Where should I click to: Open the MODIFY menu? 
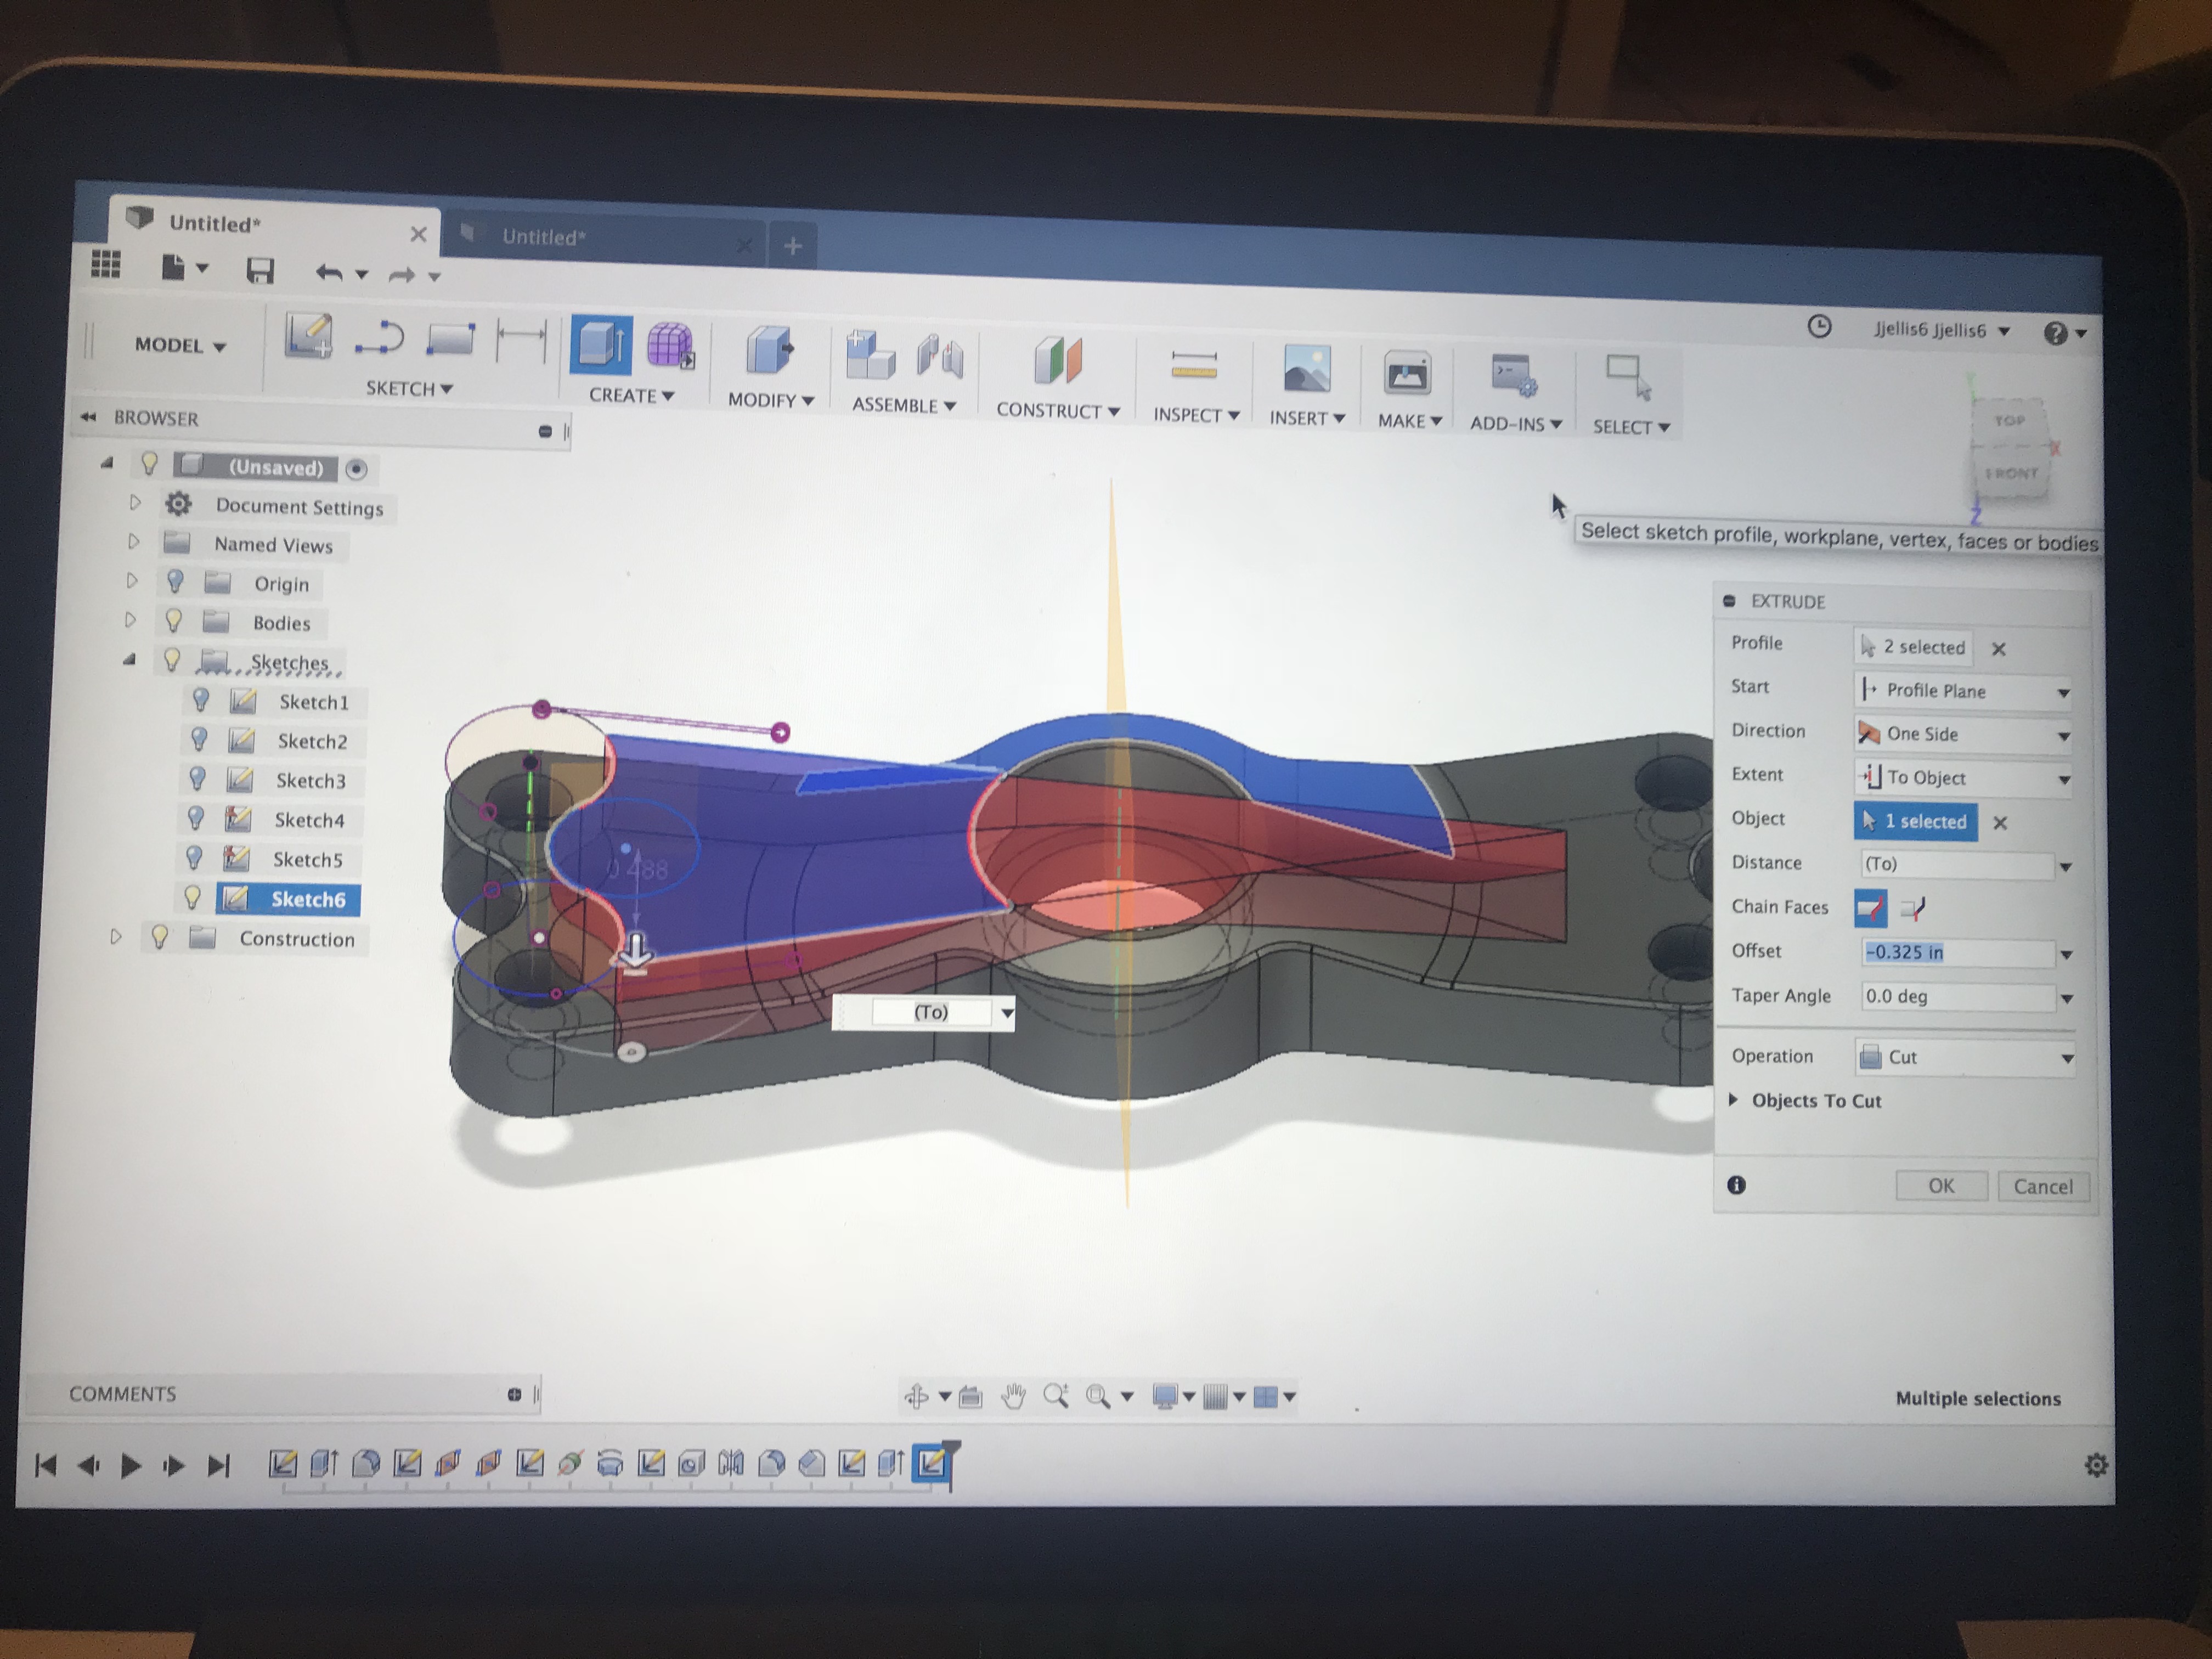tap(770, 400)
